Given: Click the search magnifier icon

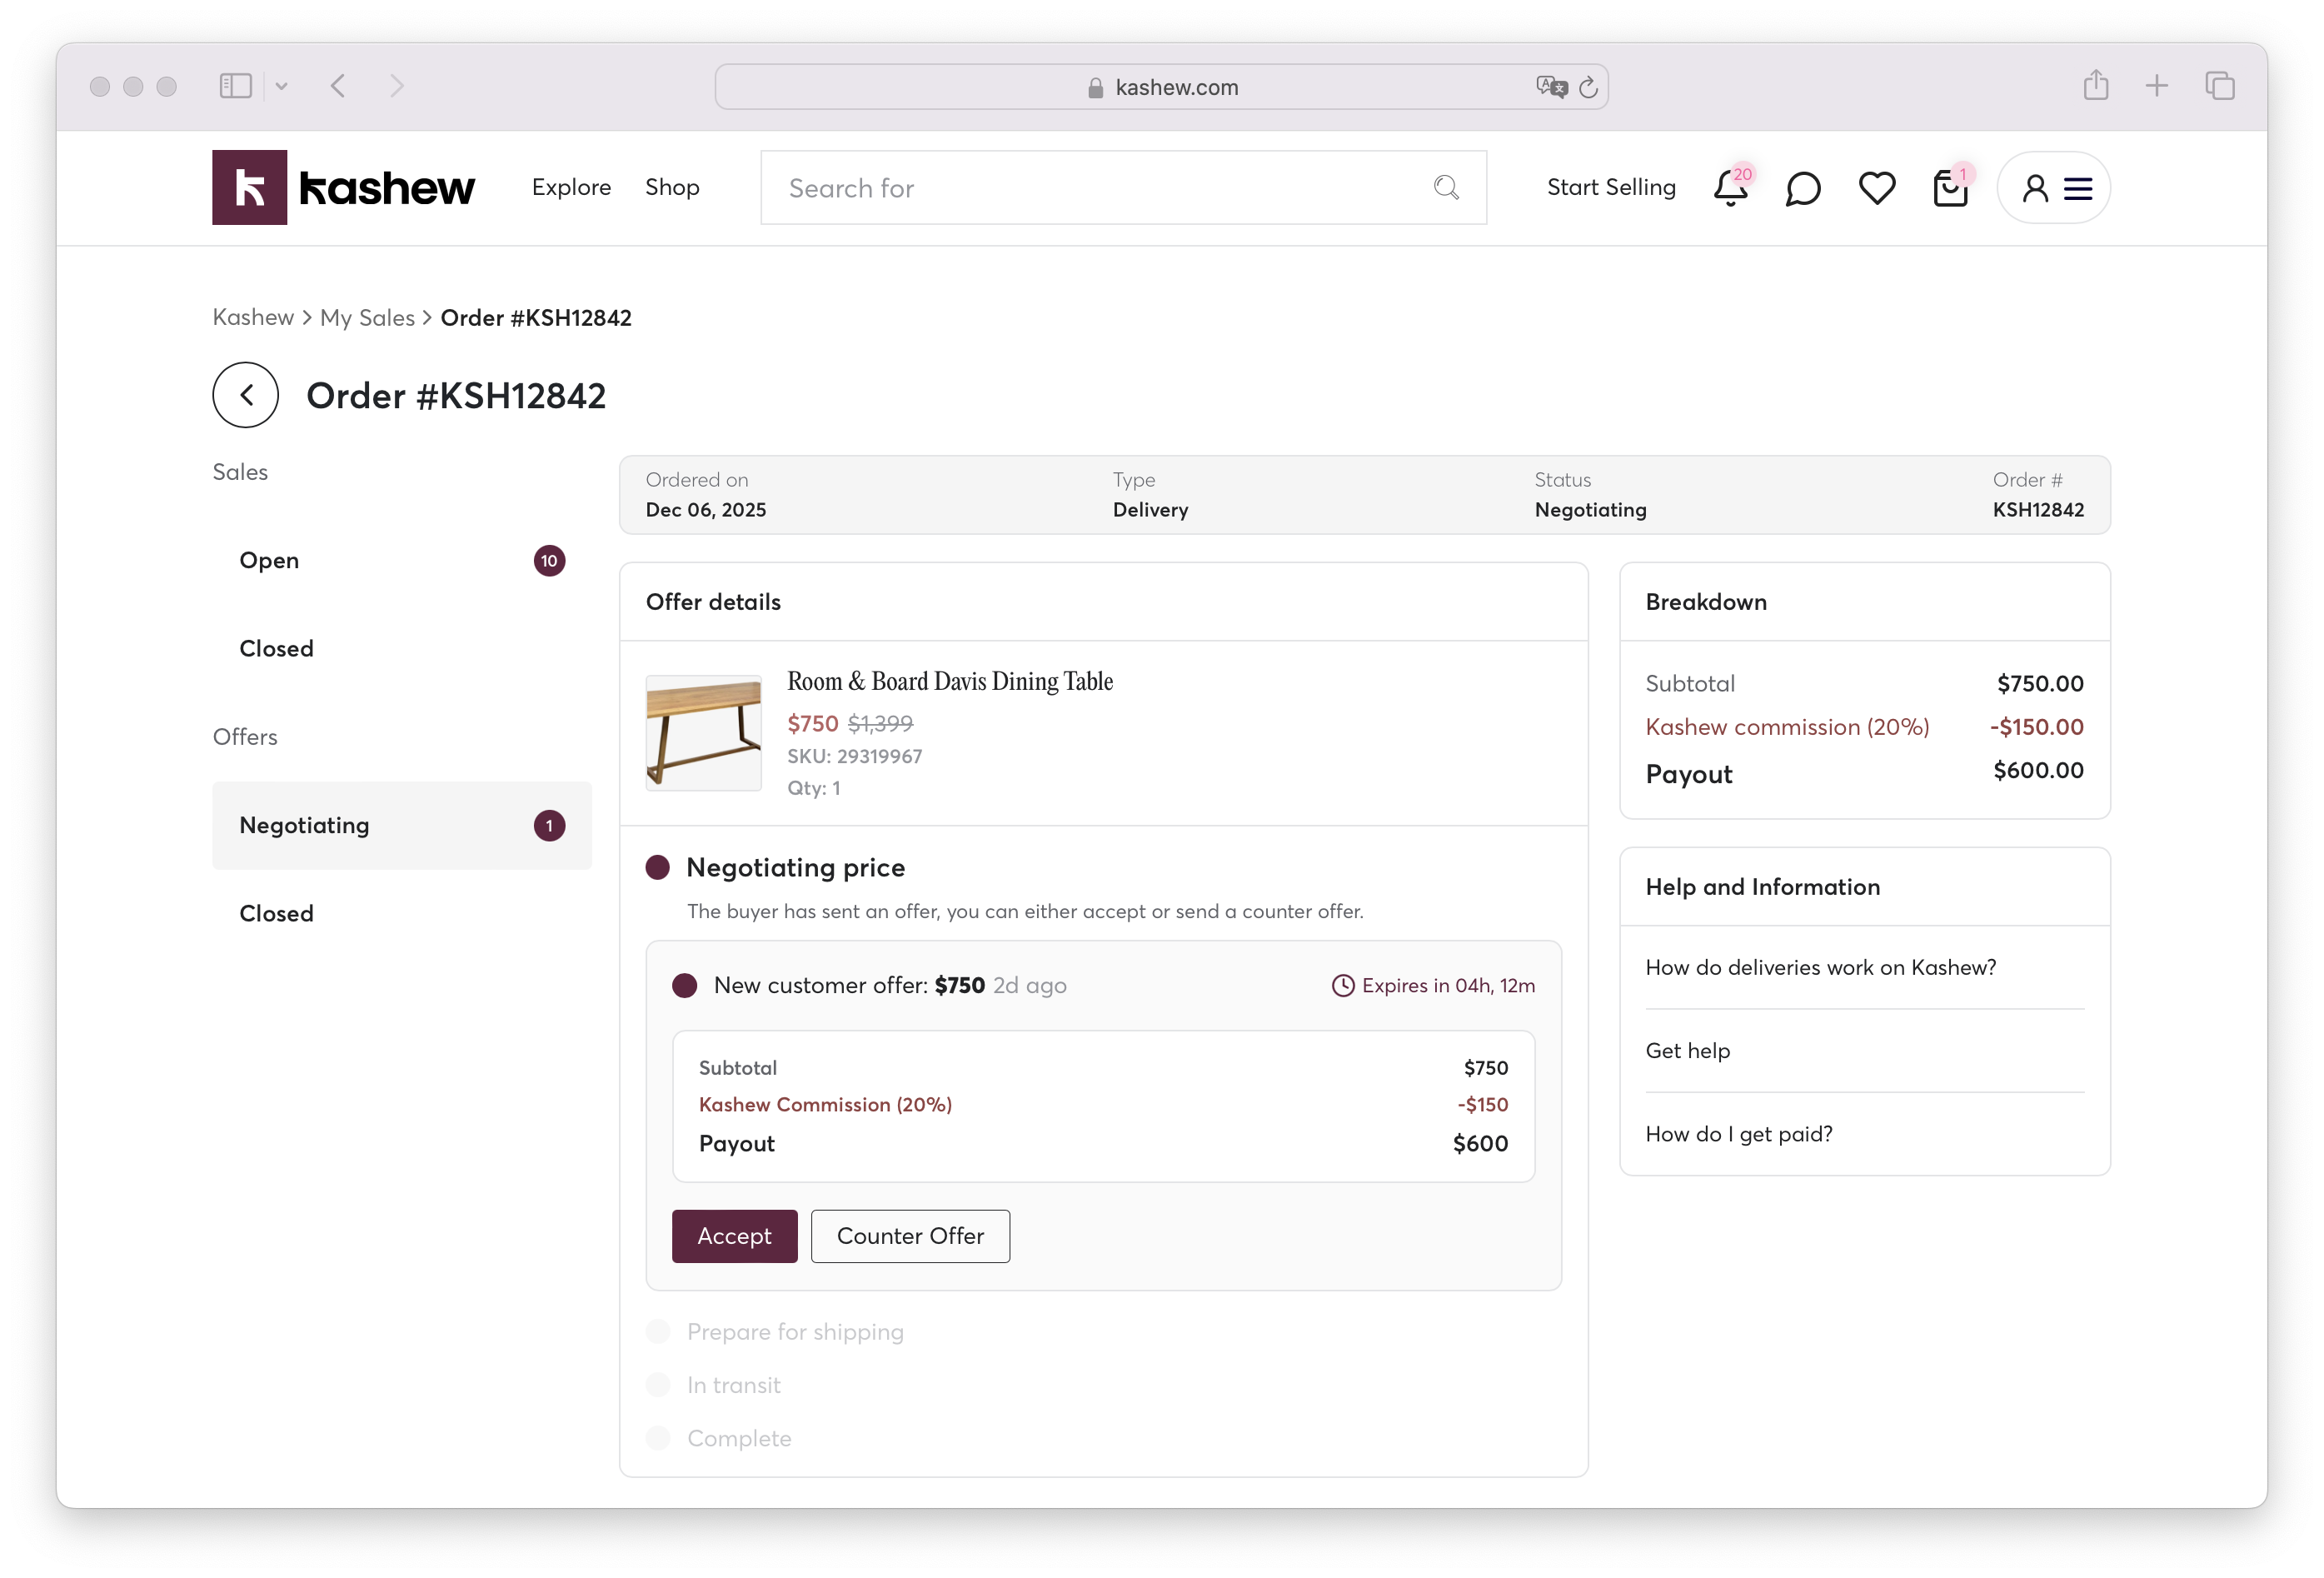Looking at the screenshot, I should (1445, 188).
